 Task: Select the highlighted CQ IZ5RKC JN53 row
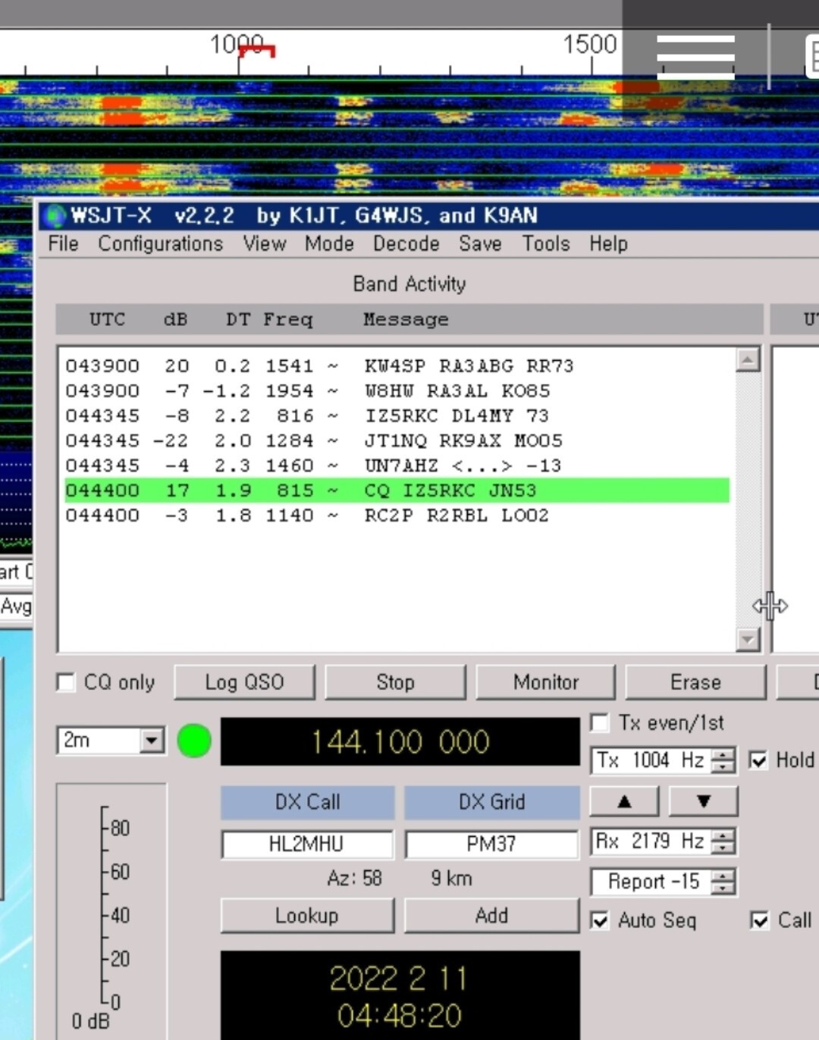pyautogui.click(x=397, y=490)
